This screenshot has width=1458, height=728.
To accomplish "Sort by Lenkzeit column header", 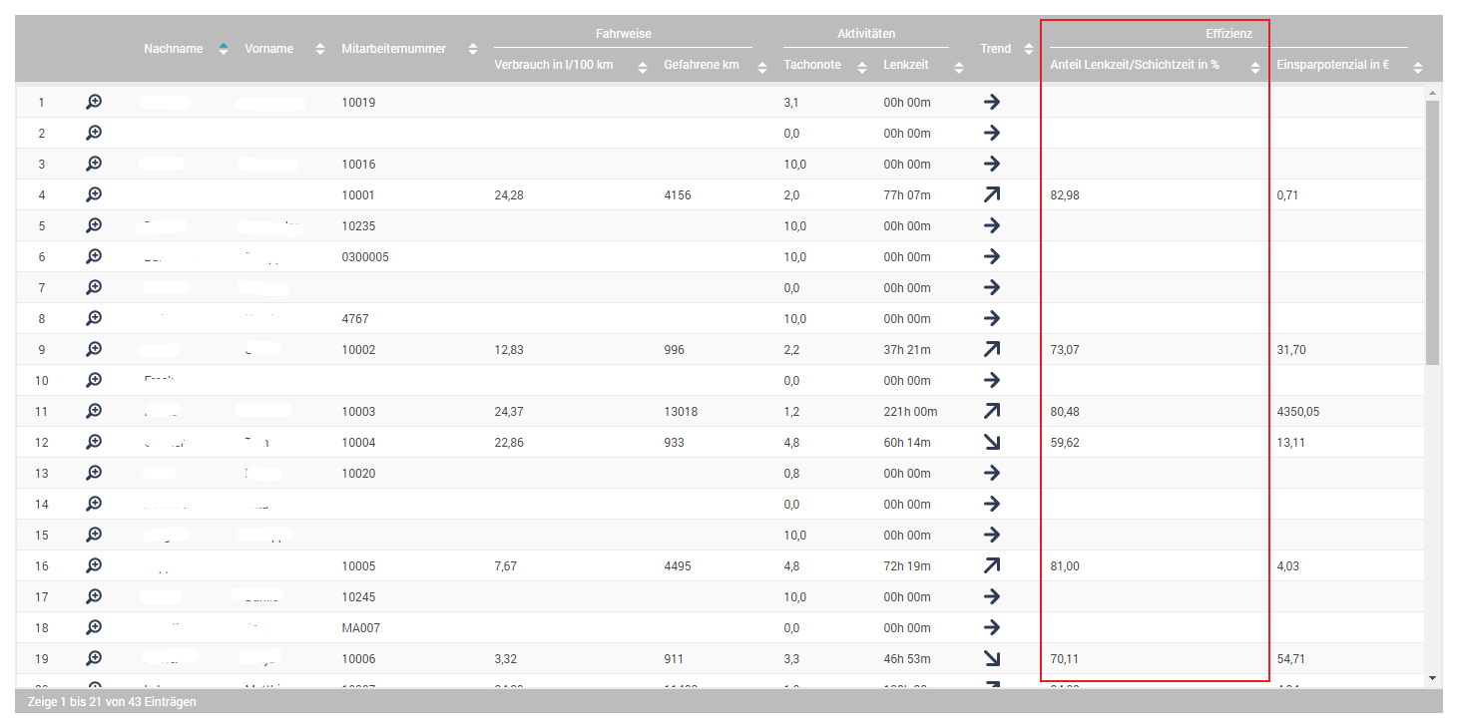I will click(x=959, y=66).
